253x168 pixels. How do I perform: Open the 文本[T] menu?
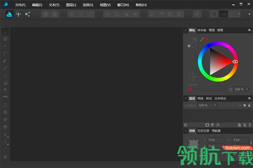tap(54, 5)
